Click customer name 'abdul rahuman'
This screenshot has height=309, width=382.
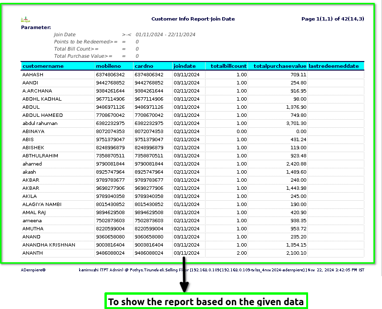pyautogui.click(x=40, y=124)
